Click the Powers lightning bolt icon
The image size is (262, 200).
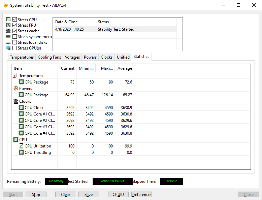point(16,88)
